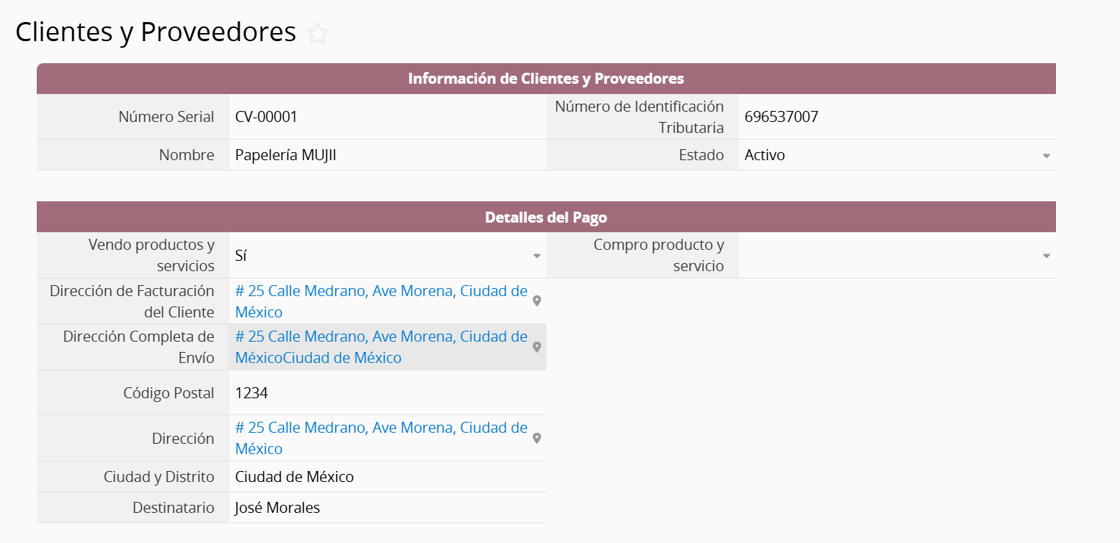Click the Código Postal field 1234

pyautogui.click(x=252, y=393)
